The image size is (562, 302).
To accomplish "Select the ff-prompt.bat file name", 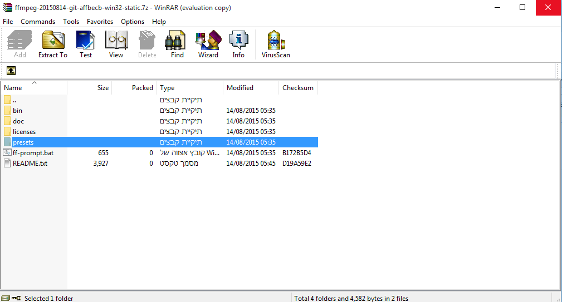I will point(33,153).
